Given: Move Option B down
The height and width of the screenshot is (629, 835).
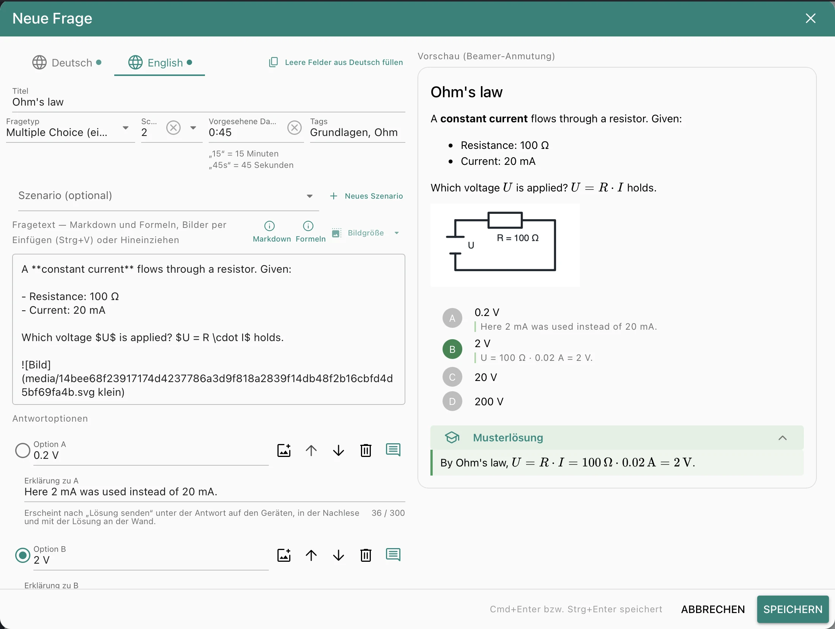Looking at the screenshot, I should coord(339,555).
